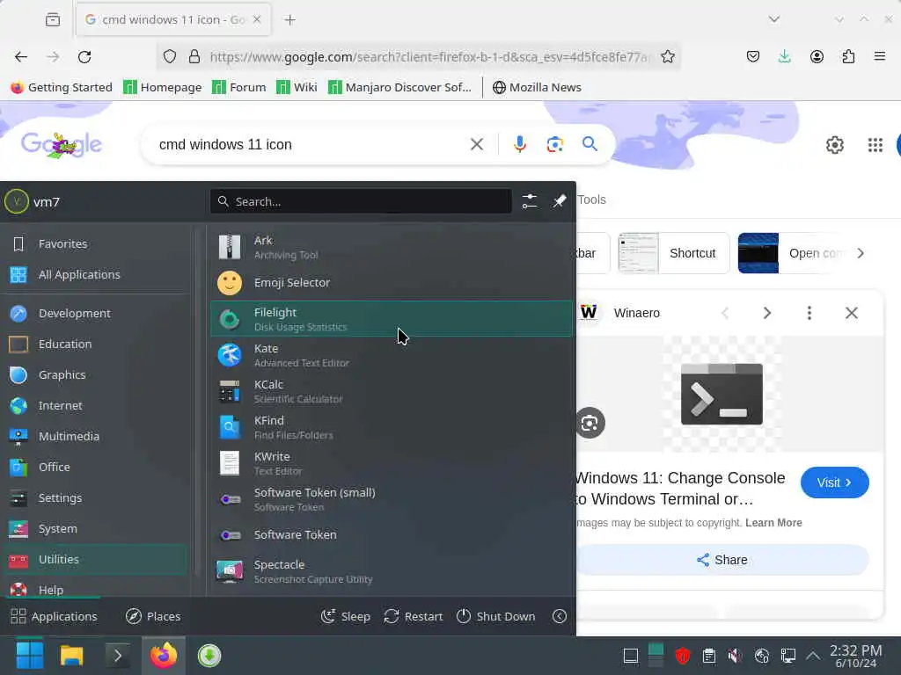The image size is (901, 675).
Task: Open terminal from taskbar
Action: click(117, 656)
